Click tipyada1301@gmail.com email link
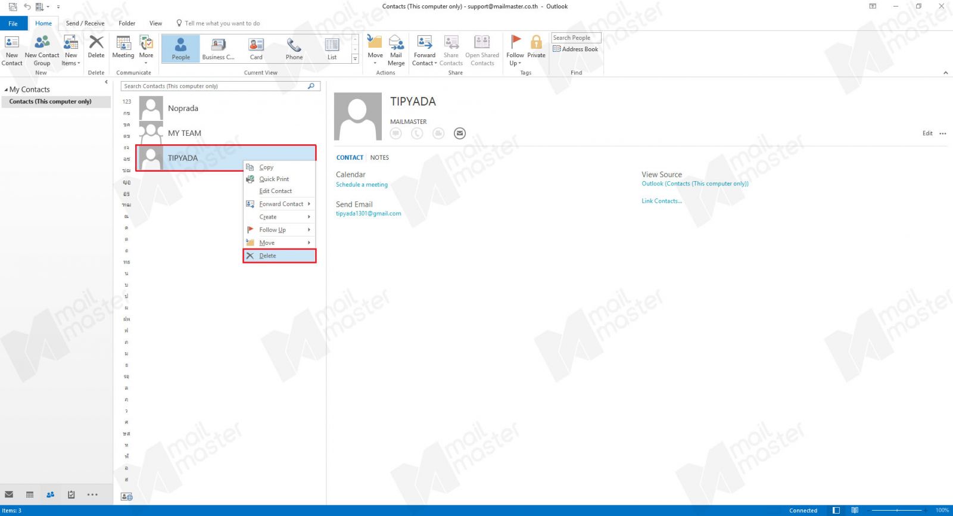This screenshot has width=953, height=516. [x=369, y=213]
